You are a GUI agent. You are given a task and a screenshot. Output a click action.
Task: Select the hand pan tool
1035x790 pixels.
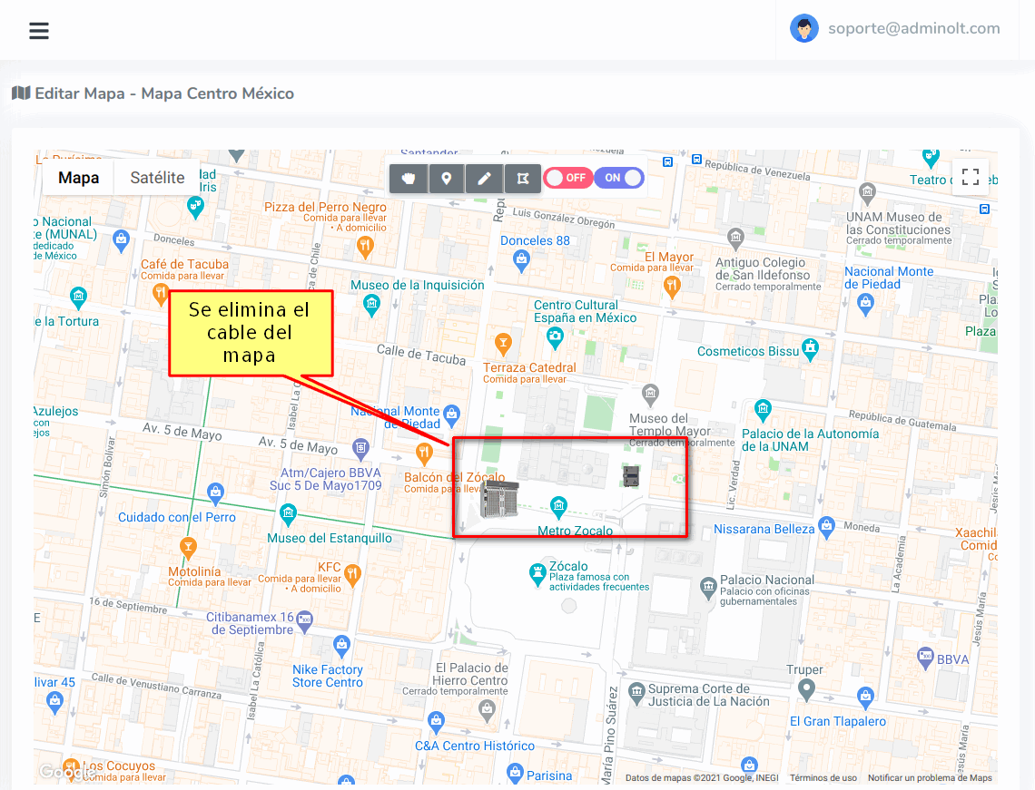click(409, 179)
